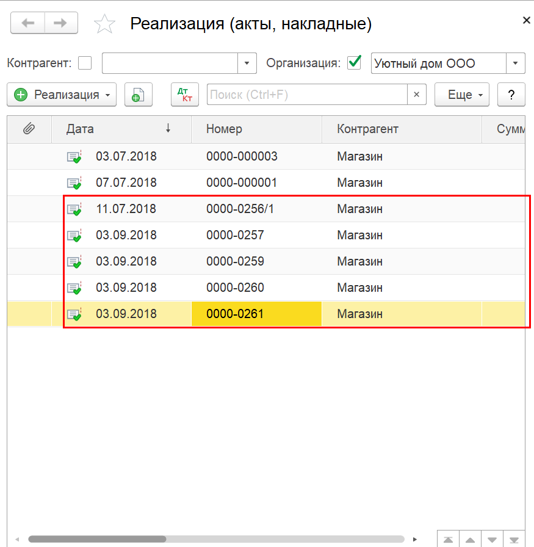Screen dimensions: 534x547
Task: Jump to first list record arrow
Action: coord(448,540)
